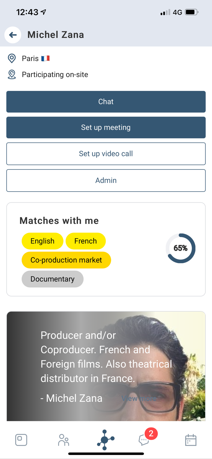Open the Chat action for Michel Zana

coord(106,101)
